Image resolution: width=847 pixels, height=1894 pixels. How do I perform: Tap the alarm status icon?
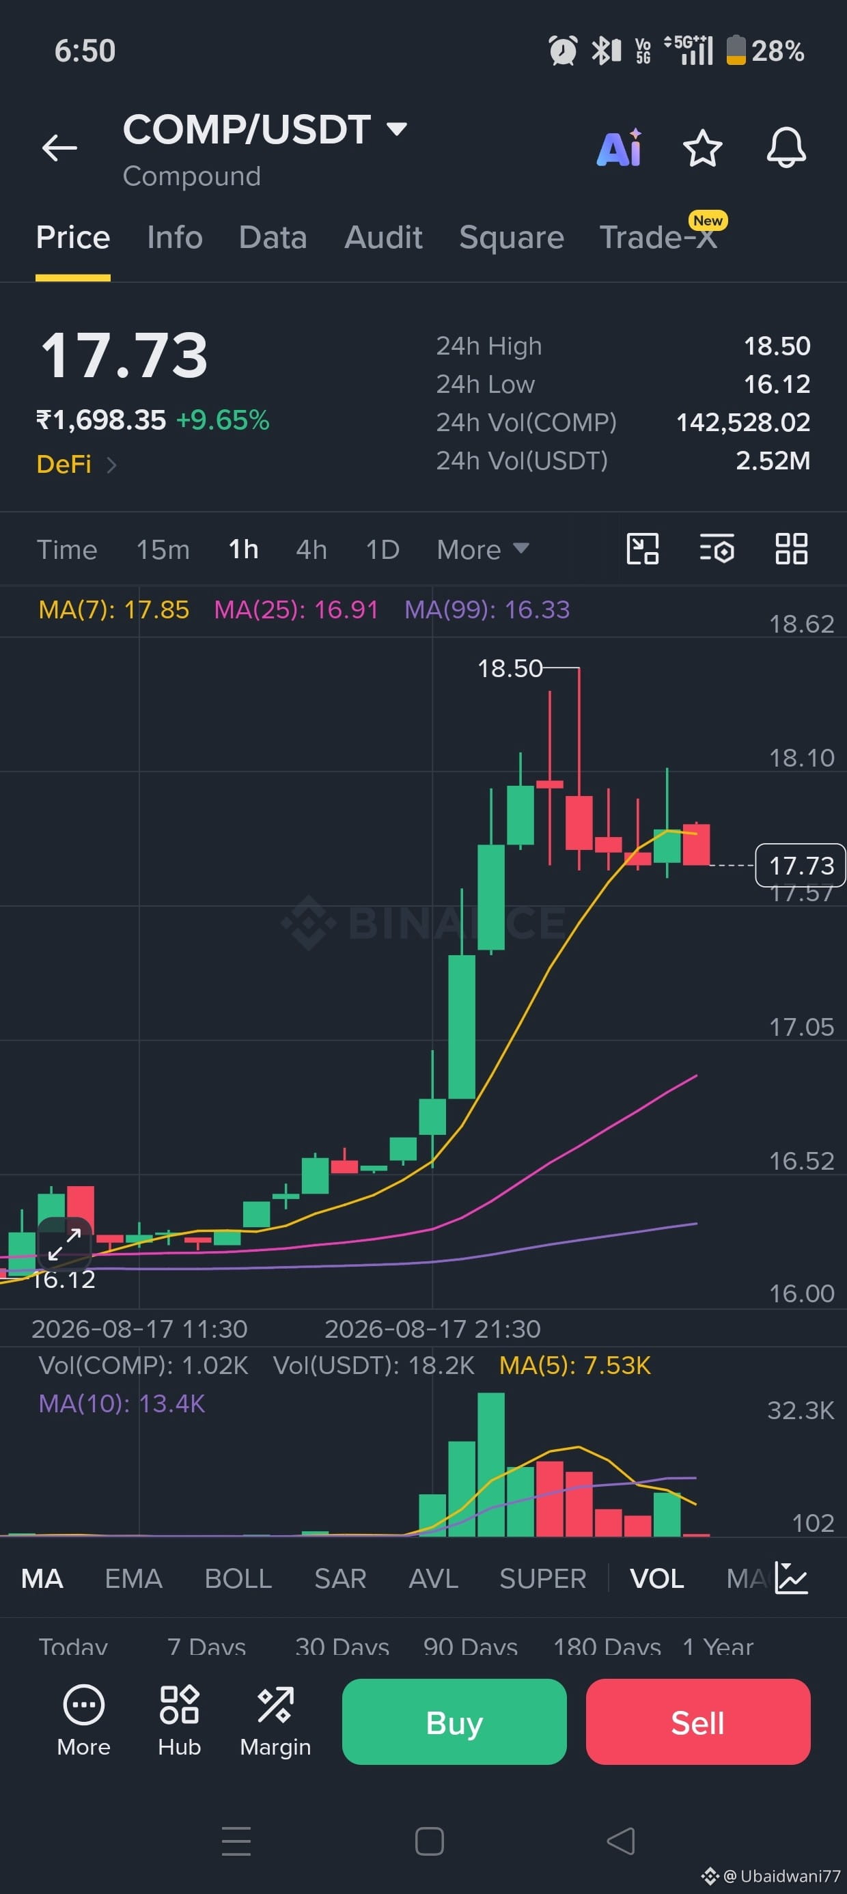(x=564, y=51)
